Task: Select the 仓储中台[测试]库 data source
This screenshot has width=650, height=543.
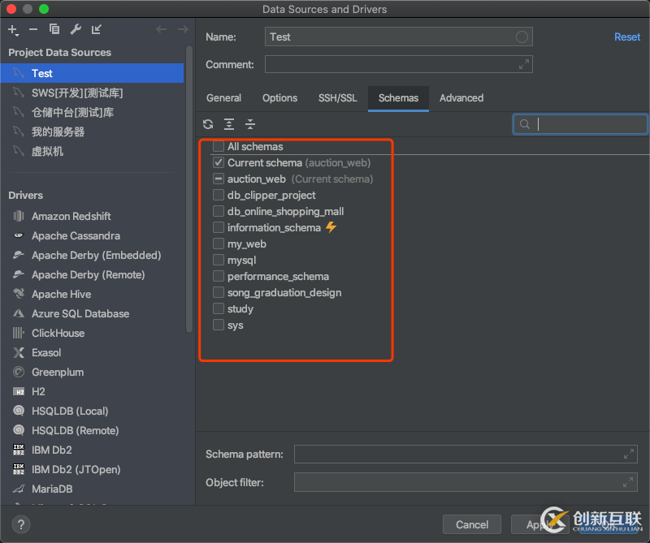Action: tap(92, 112)
